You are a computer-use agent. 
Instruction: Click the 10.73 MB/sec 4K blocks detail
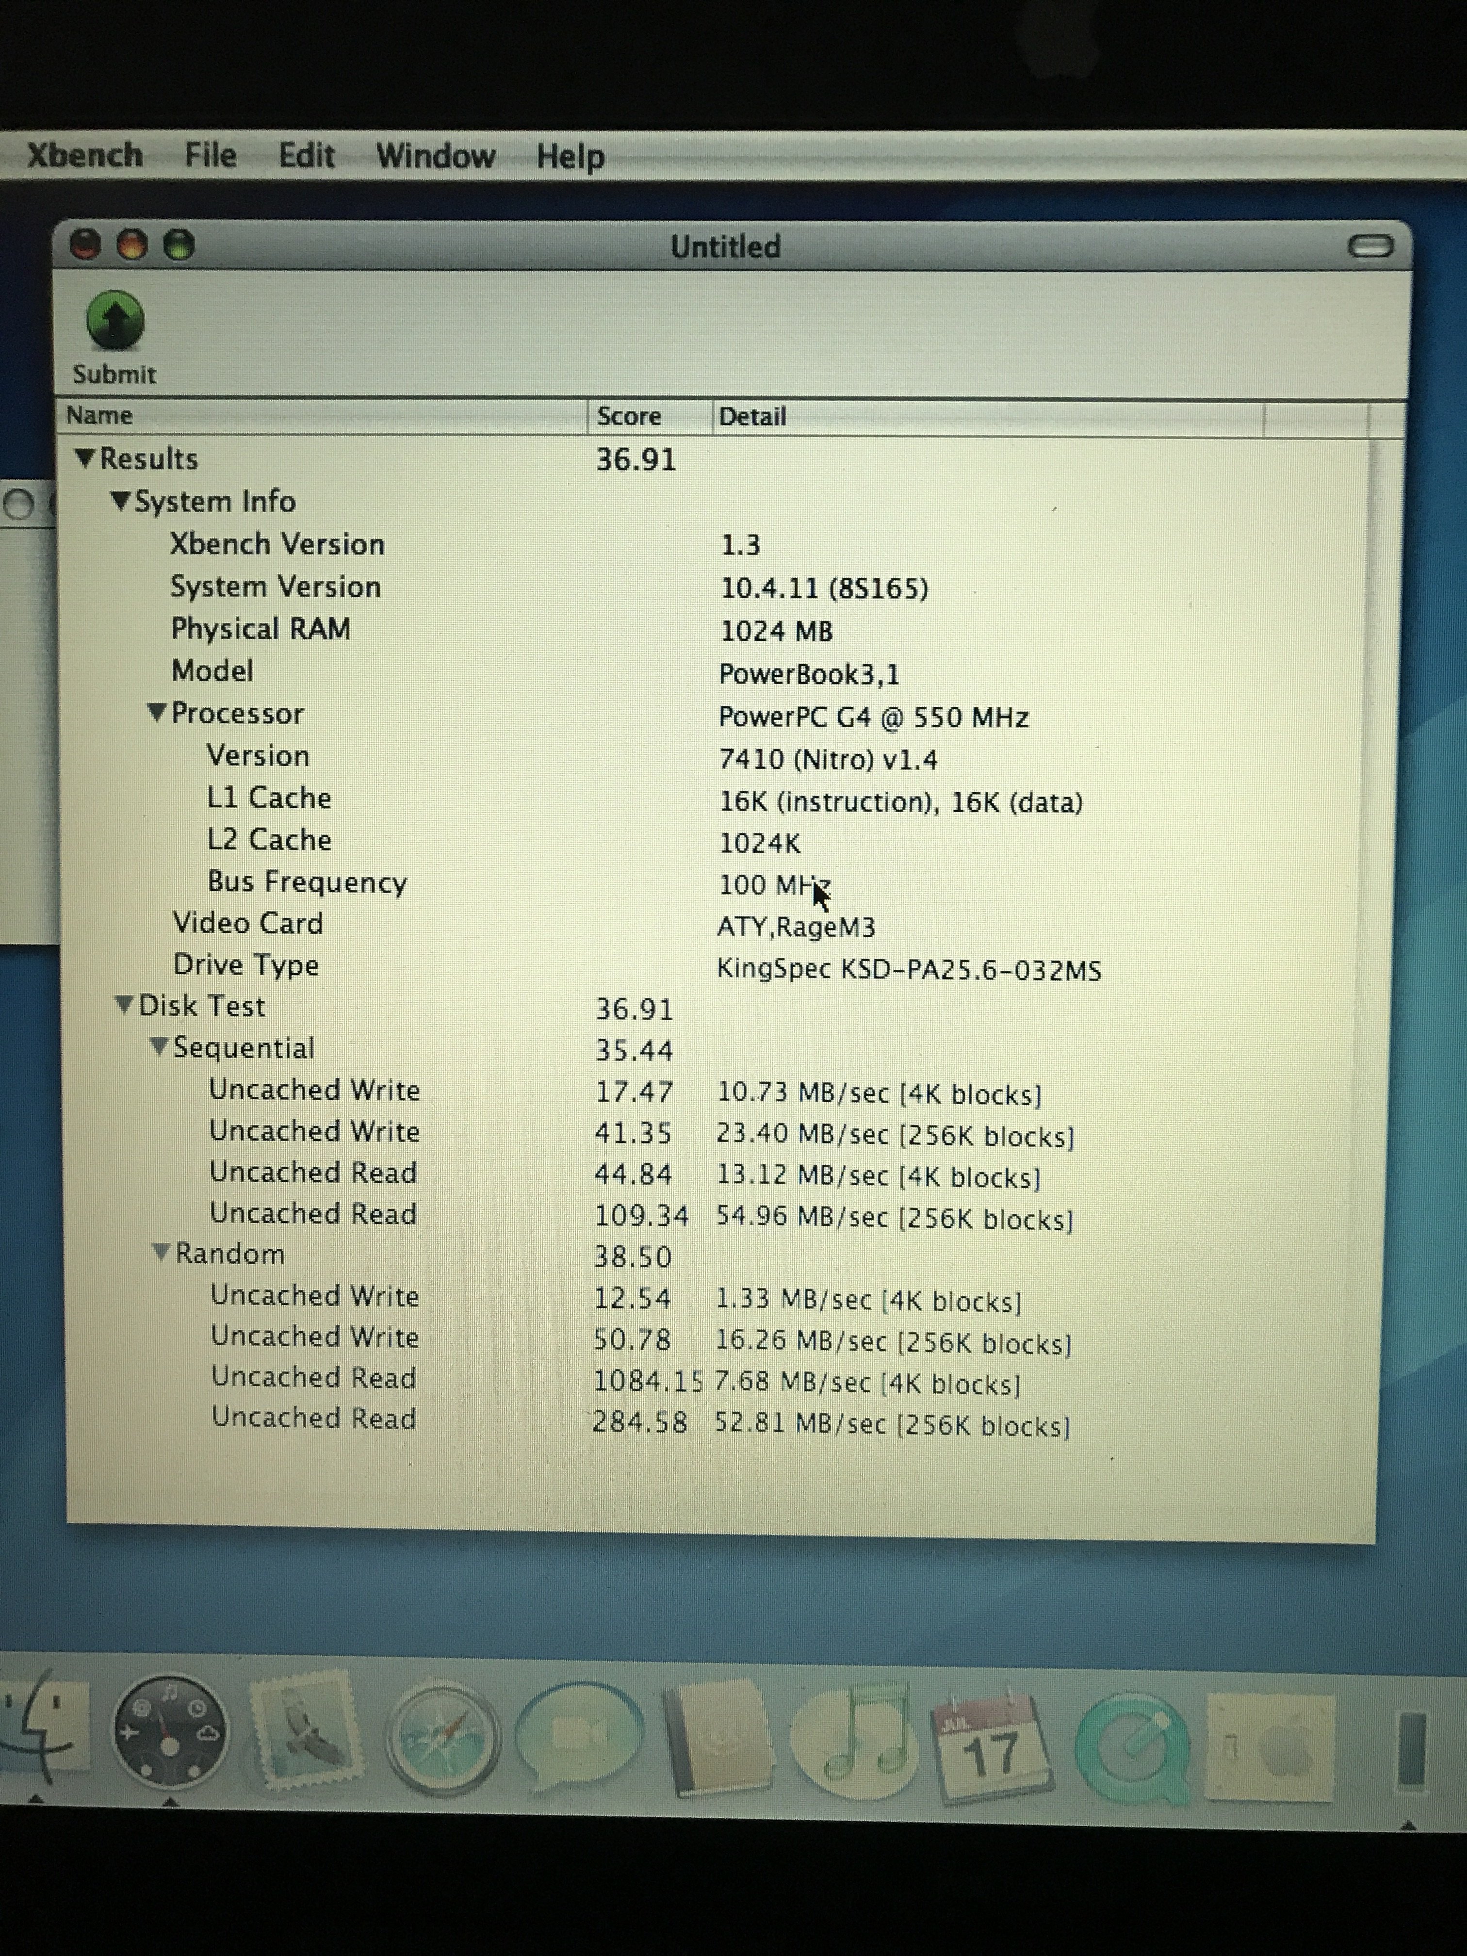click(879, 1094)
